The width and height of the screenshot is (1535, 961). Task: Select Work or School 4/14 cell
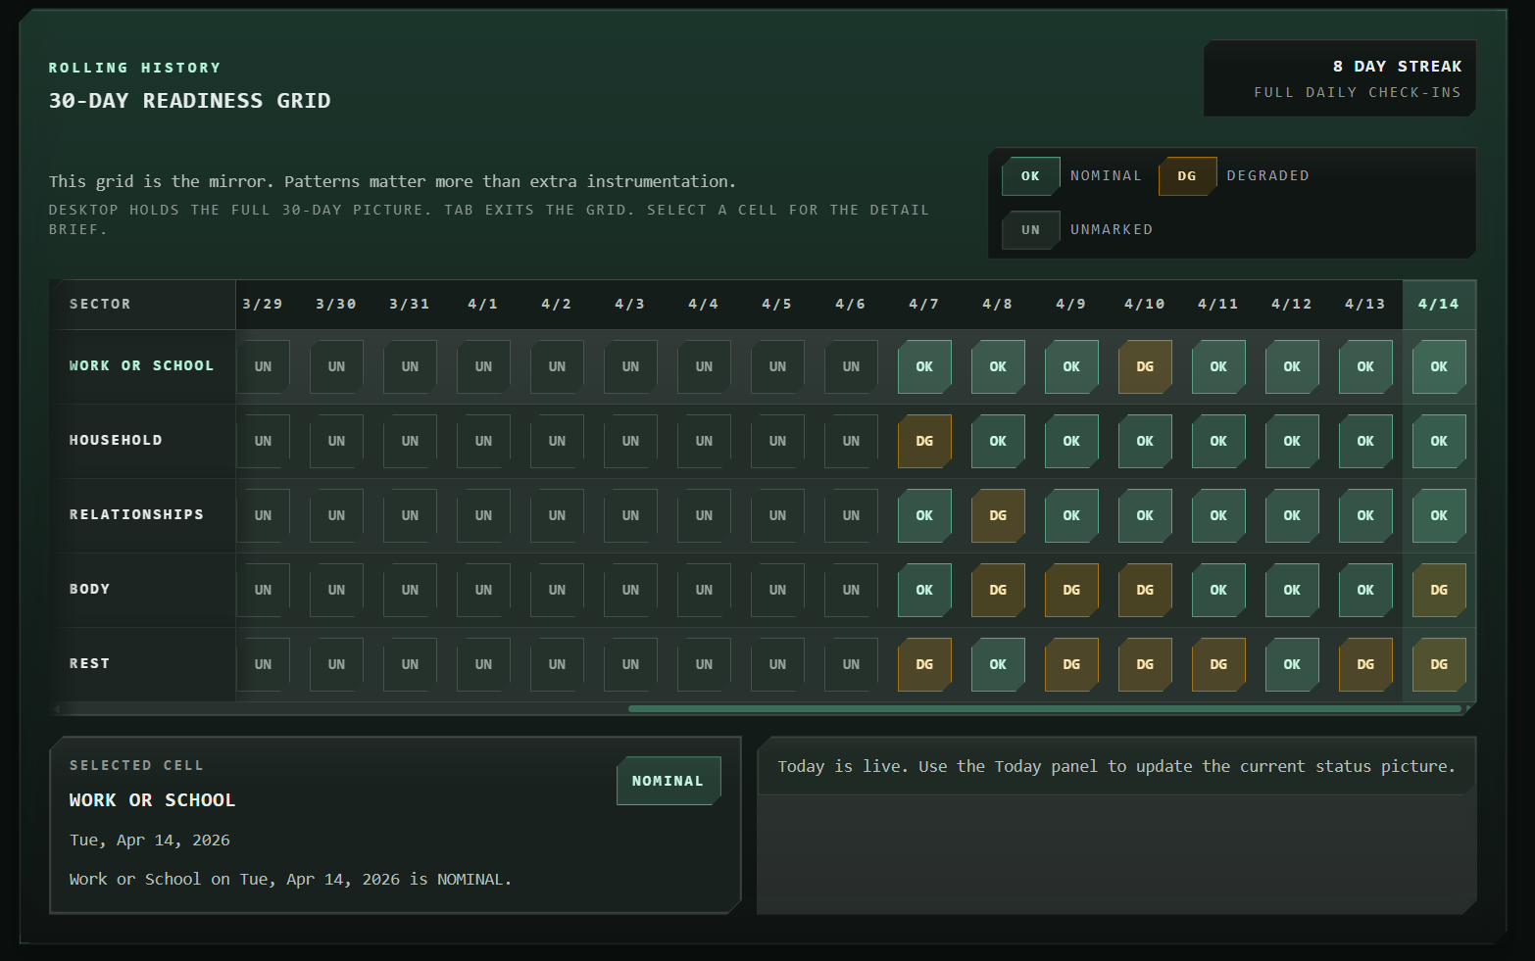tap(1438, 366)
